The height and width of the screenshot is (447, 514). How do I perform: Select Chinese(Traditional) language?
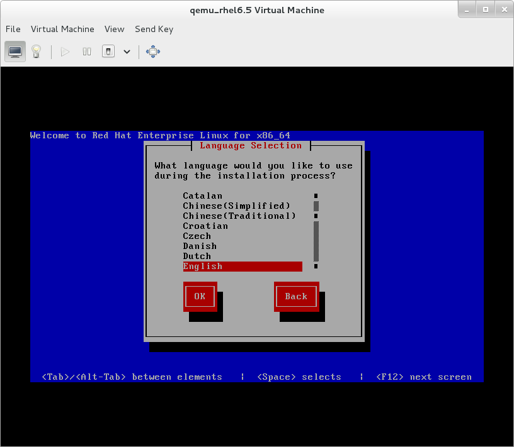click(x=243, y=216)
